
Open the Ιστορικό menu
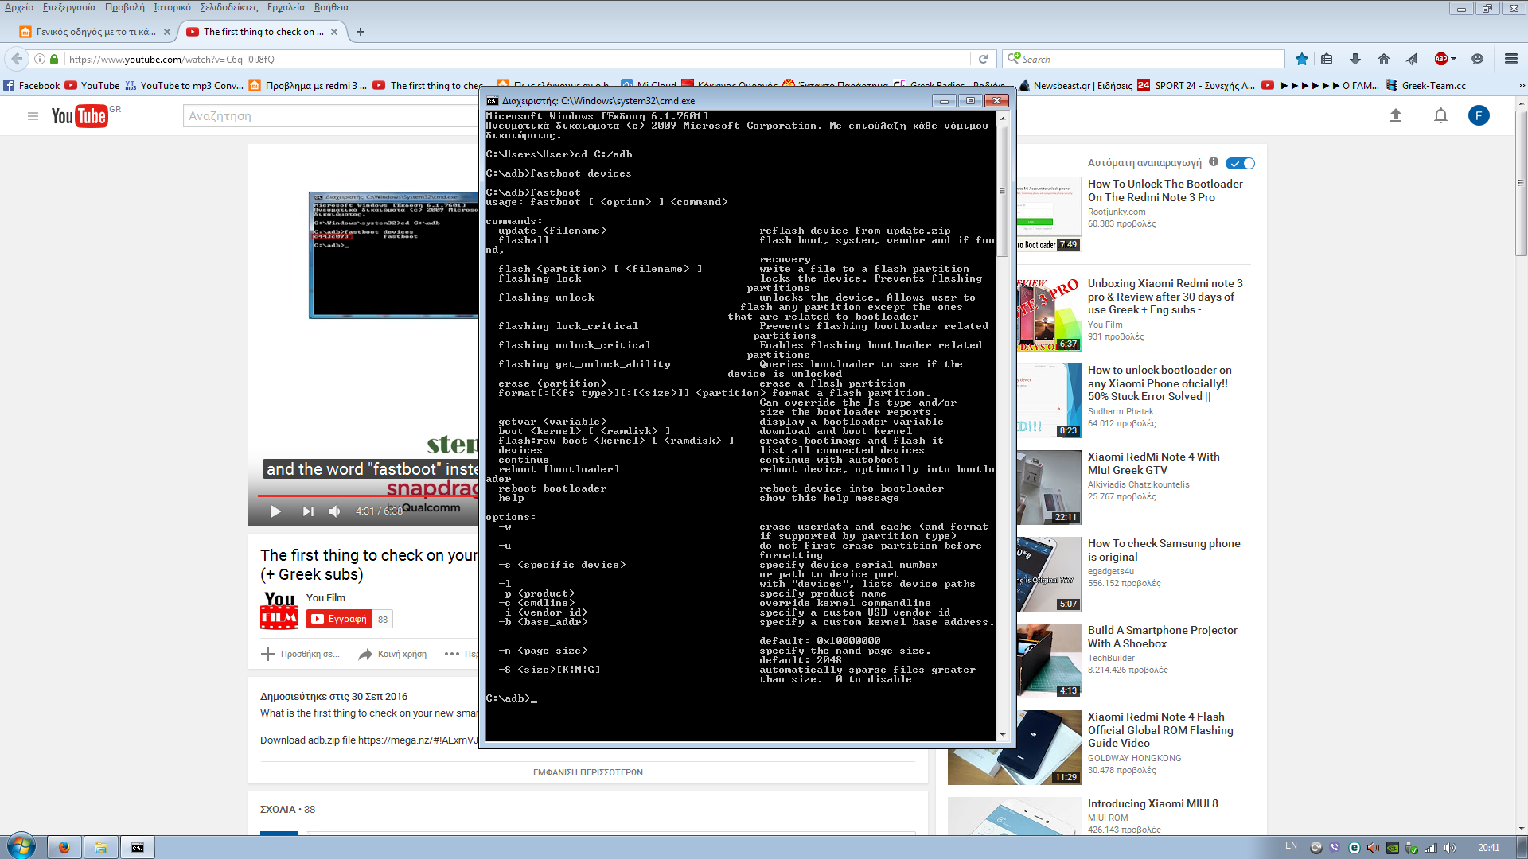pyautogui.click(x=172, y=7)
